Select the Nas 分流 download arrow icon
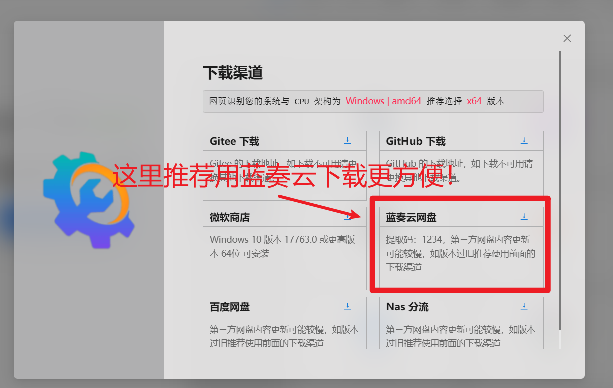 click(524, 306)
